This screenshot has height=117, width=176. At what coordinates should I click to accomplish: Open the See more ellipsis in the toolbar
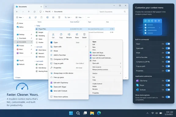click(89, 17)
